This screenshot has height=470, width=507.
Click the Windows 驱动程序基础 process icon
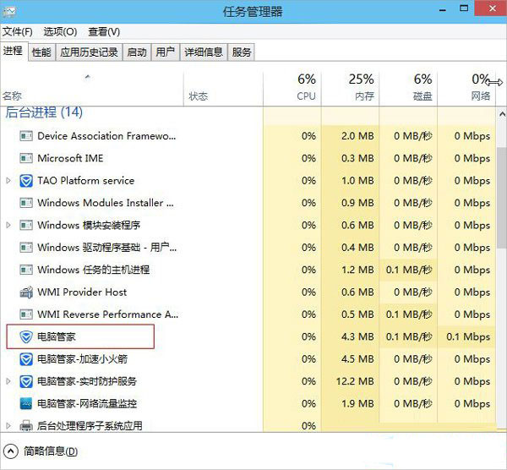(x=26, y=248)
